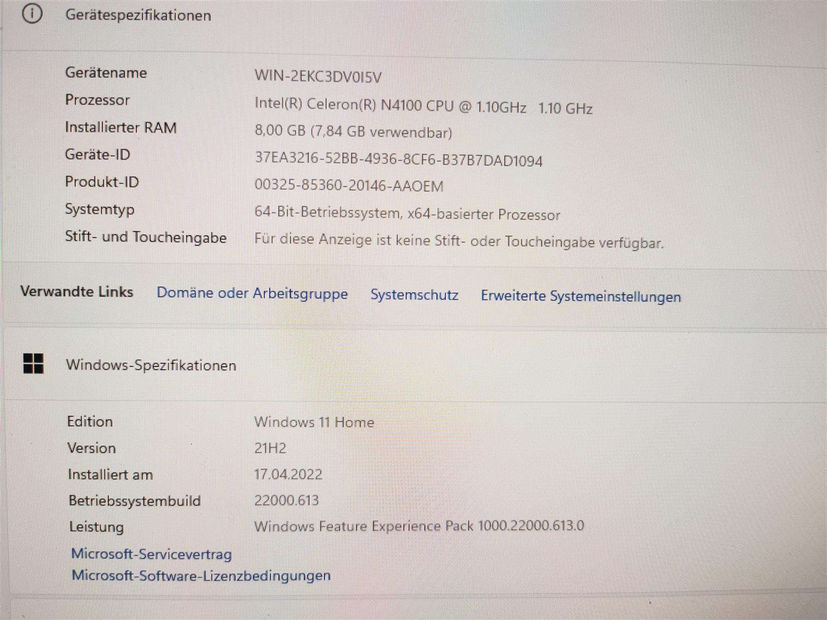Click the version value 21H2
The width and height of the screenshot is (827, 620).
[270, 448]
